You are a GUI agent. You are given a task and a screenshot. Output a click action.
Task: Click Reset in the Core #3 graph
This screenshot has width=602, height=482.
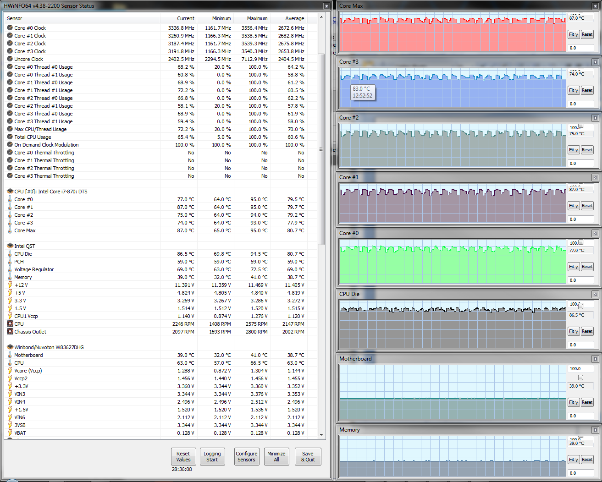click(x=587, y=90)
